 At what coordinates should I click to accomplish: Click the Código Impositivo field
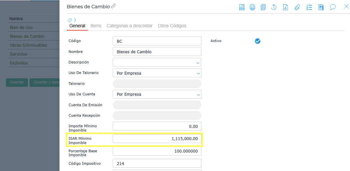point(157,163)
